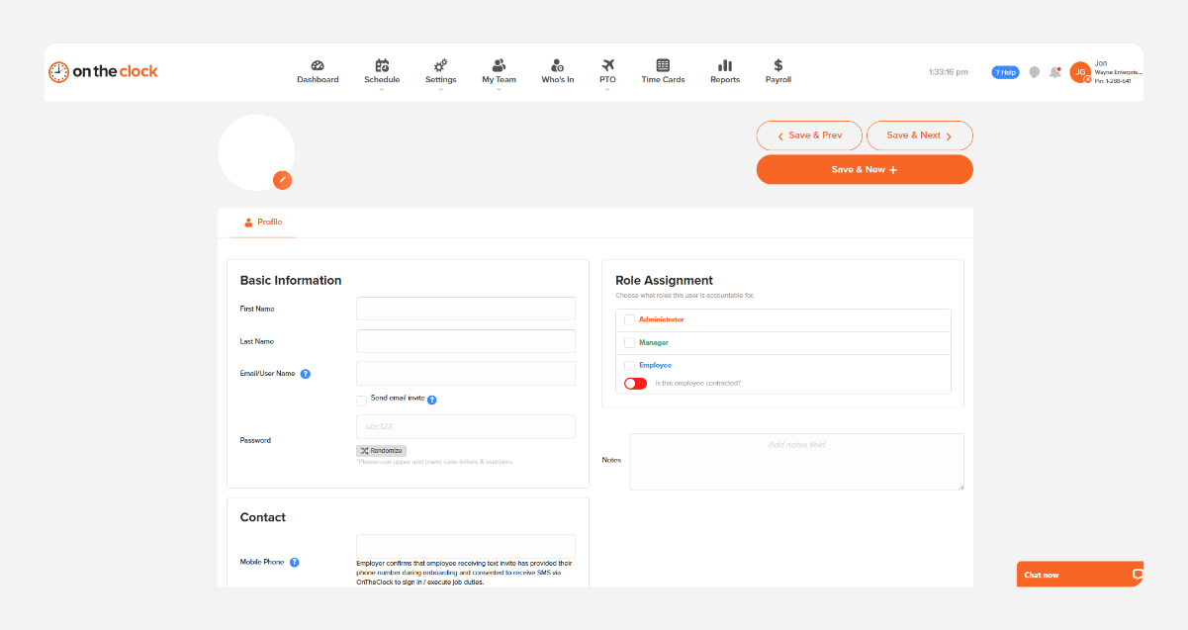
Task: Expand the Settings menu dropdown
Action: point(441,90)
